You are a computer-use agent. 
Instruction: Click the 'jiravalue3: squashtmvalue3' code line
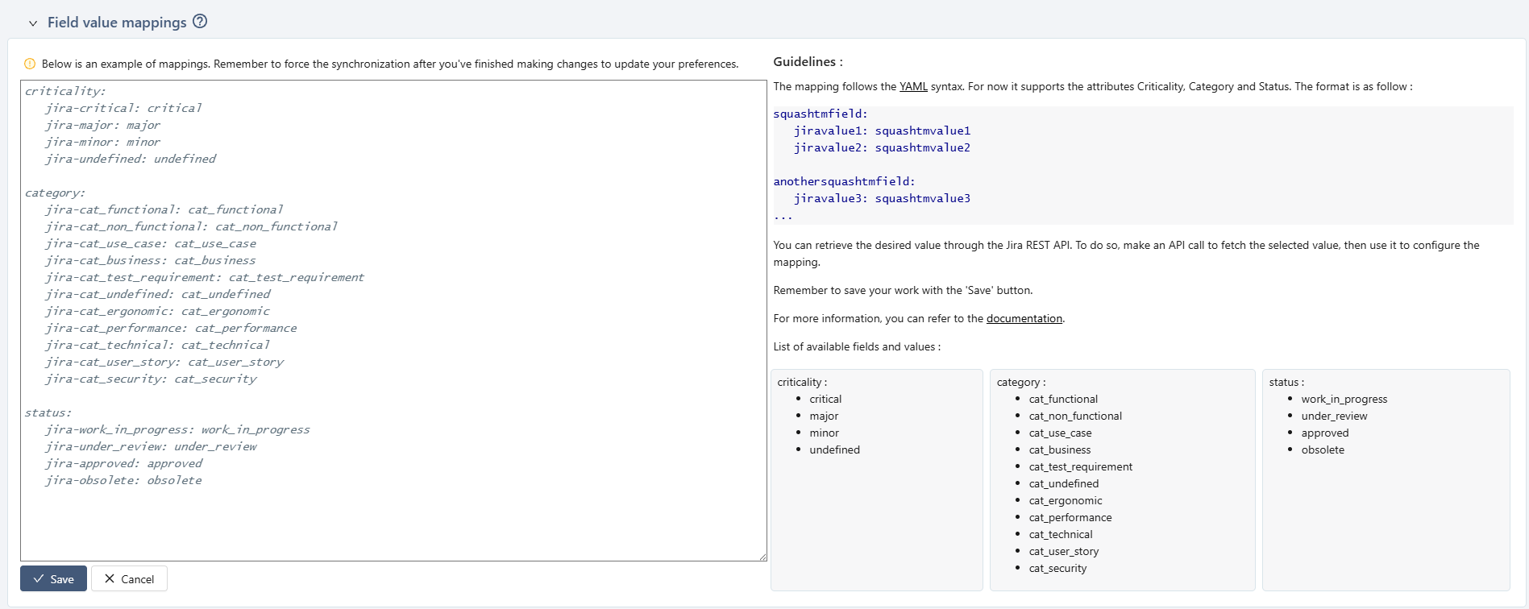882,198
